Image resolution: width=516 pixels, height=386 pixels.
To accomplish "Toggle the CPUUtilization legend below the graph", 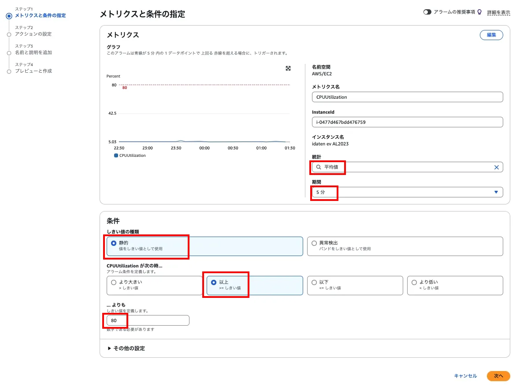I will click(132, 155).
